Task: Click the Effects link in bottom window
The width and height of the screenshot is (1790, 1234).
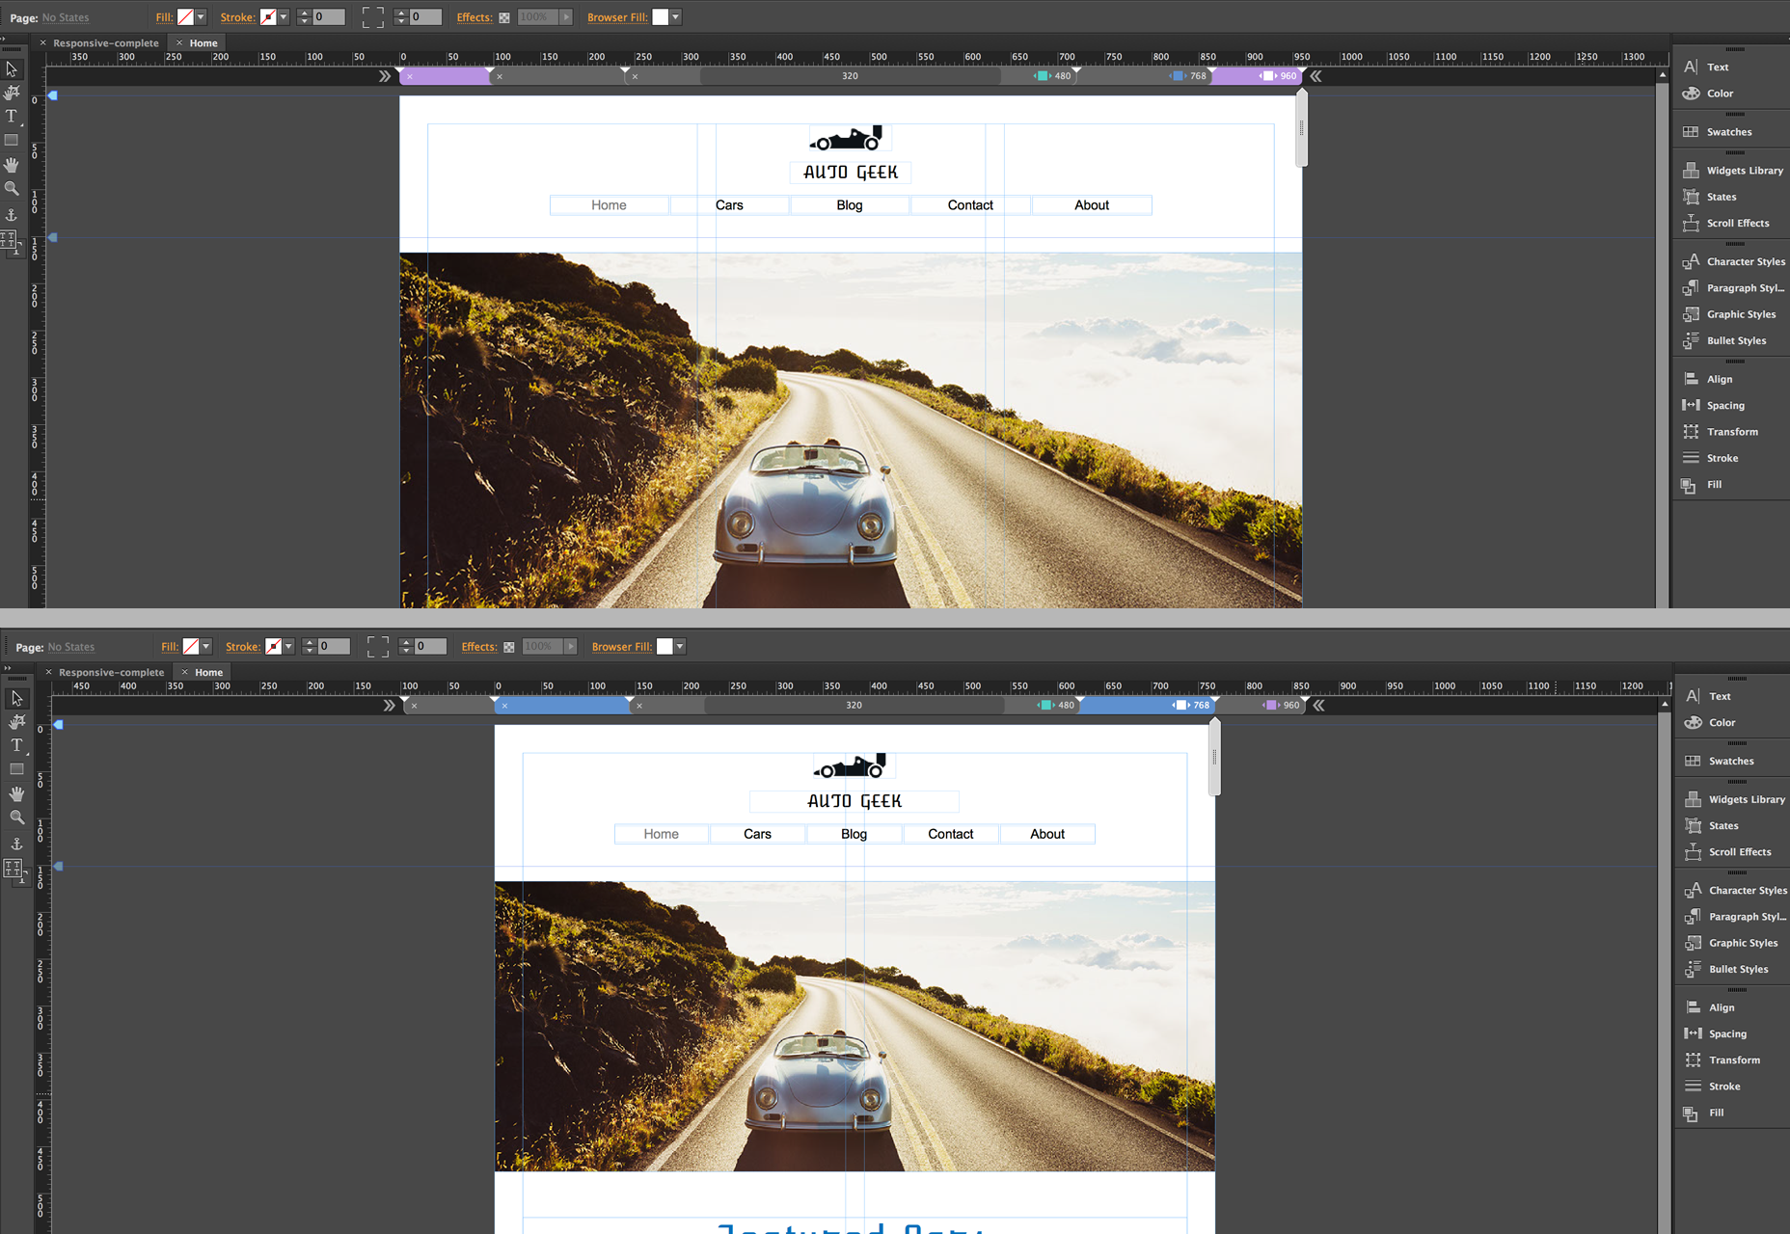Action: click(479, 647)
